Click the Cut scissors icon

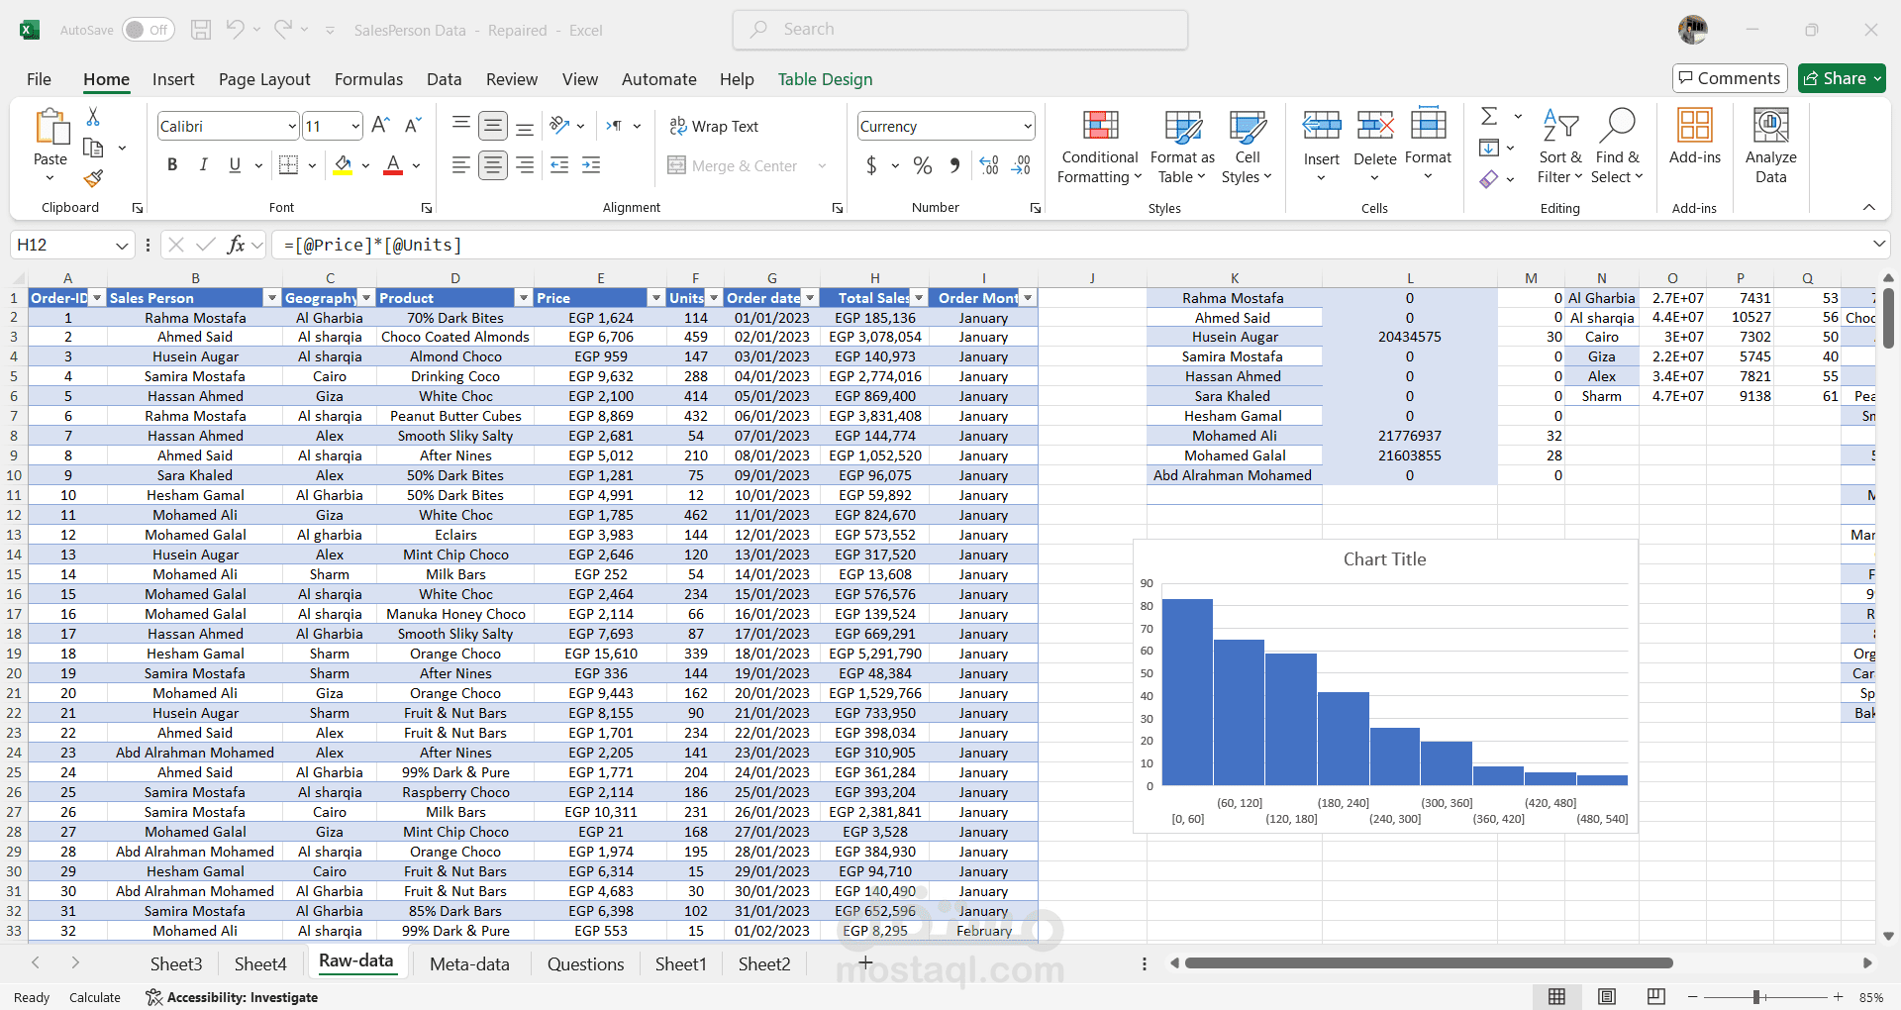point(93,117)
